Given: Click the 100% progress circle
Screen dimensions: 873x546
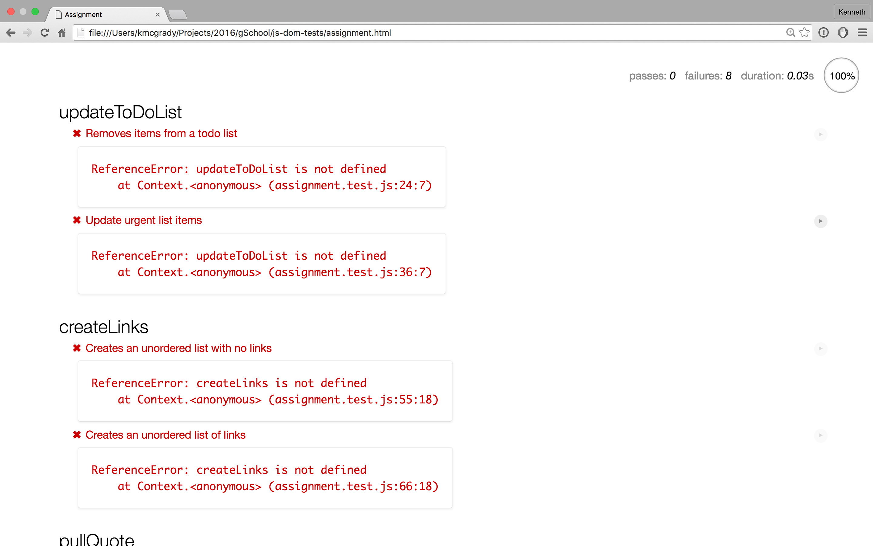Looking at the screenshot, I should point(841,76).
